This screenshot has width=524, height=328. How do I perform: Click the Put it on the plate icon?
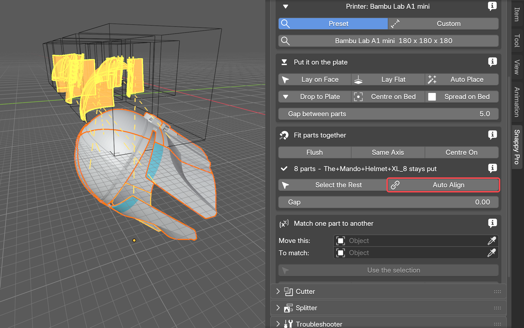(x=284, y=62)
